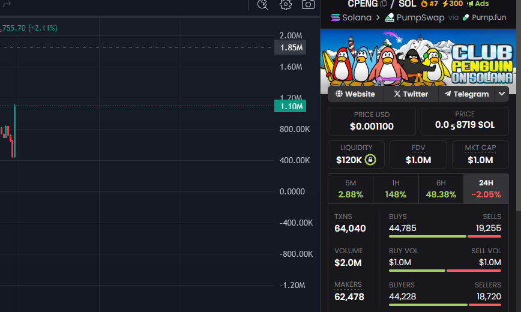Viewport: 521px width, 312px height.
Task: Open the PumpSwap DEX link
Action: [415, 17]
